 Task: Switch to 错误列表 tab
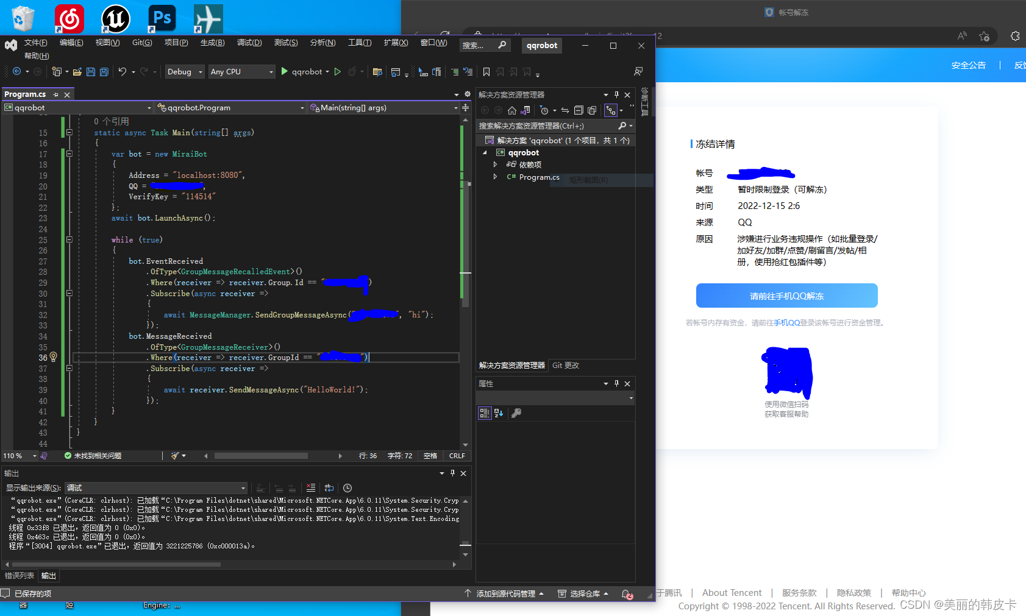click(20, 576)
